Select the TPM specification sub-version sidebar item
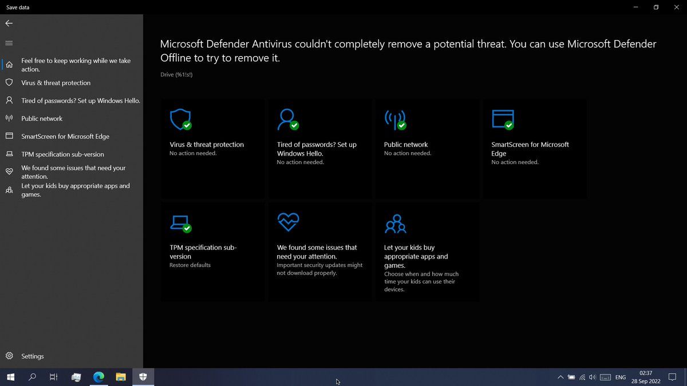 (62, 154)
